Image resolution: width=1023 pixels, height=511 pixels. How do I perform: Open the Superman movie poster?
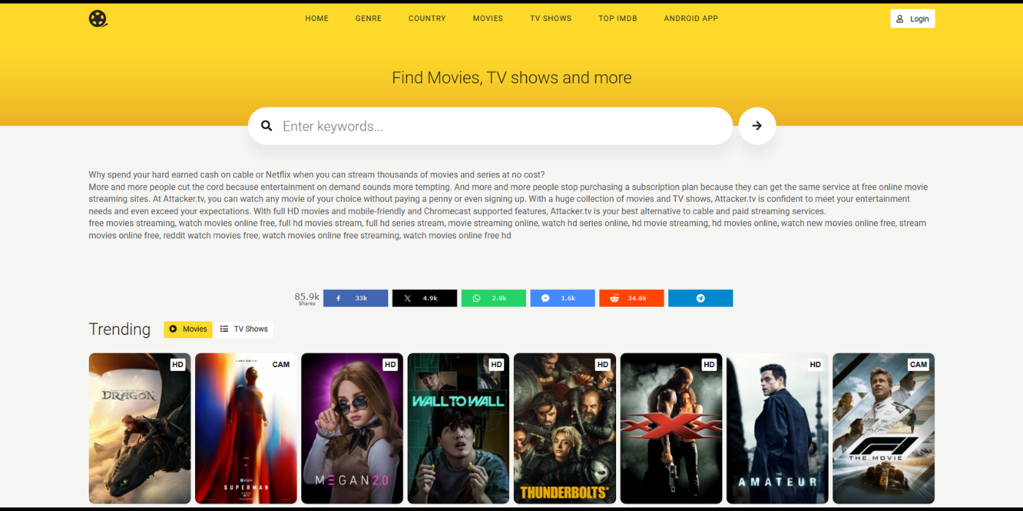click(246, 429)
